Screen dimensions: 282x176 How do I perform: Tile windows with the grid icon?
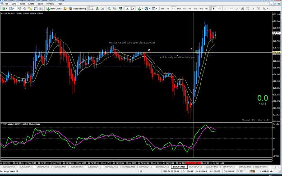(x=120, y=9)
